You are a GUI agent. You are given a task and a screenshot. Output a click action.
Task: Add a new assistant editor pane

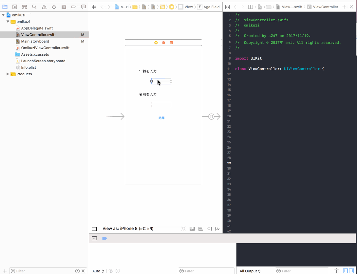point(344,7)
